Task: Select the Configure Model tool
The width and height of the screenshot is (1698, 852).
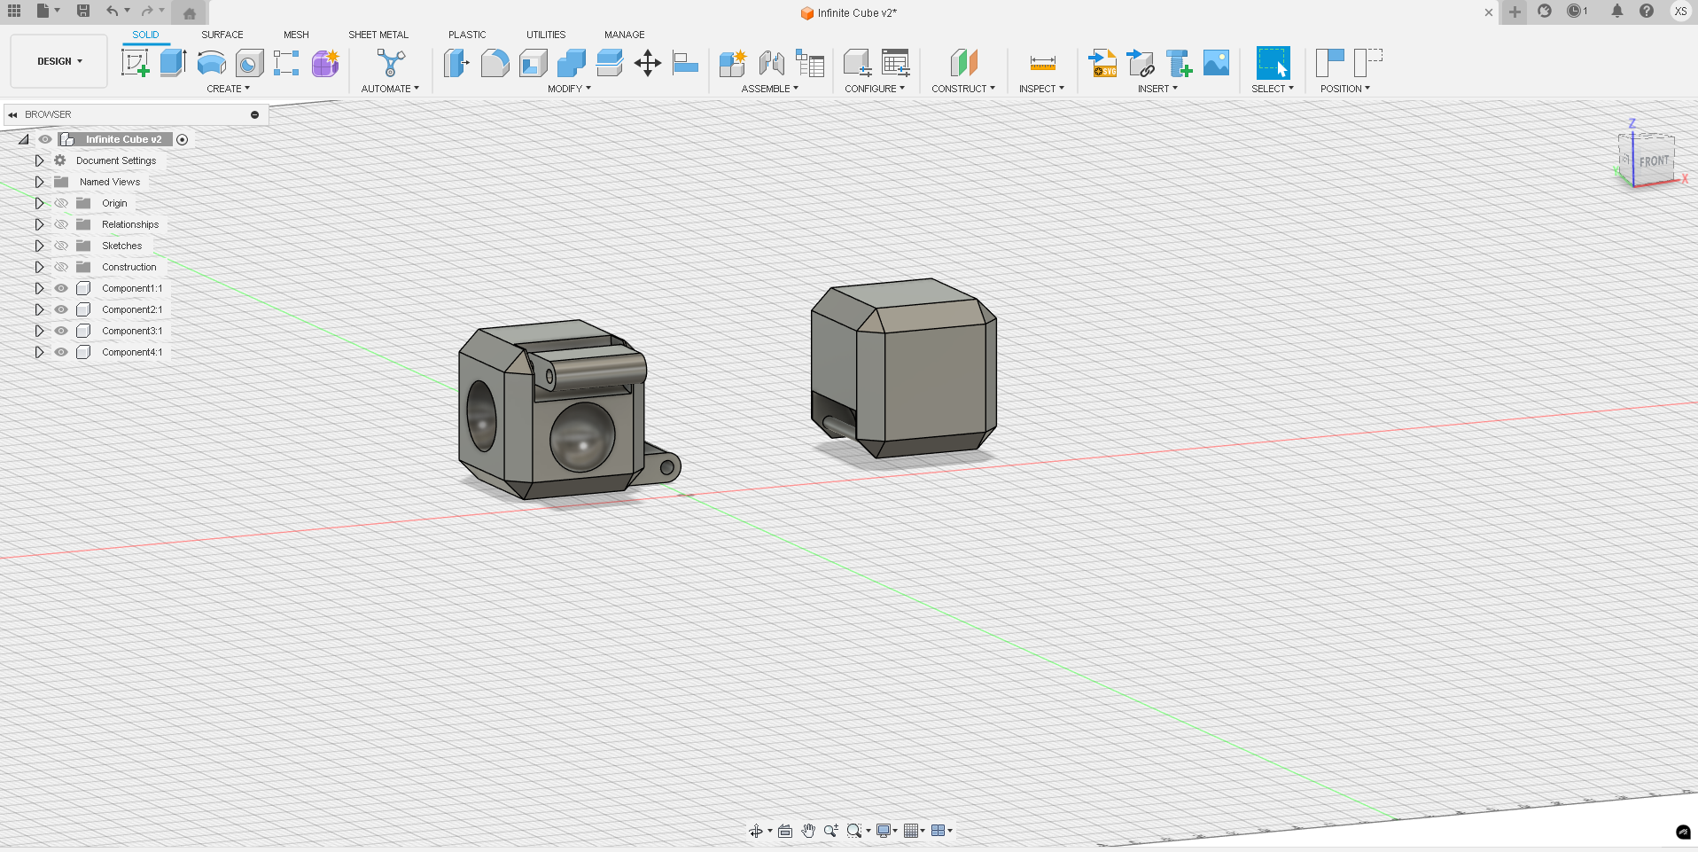Action: coord(857,63)
